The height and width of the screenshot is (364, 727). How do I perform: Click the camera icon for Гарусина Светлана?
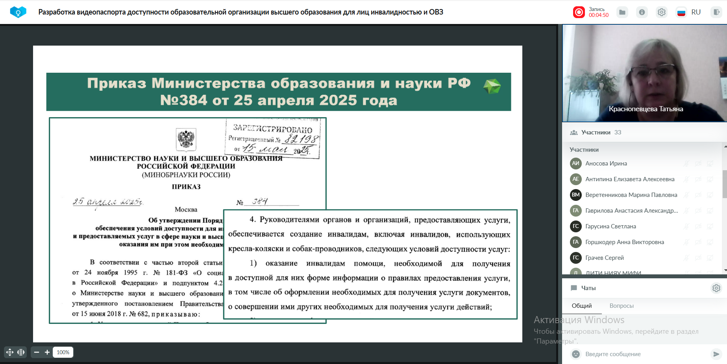[x=698, y=226]
